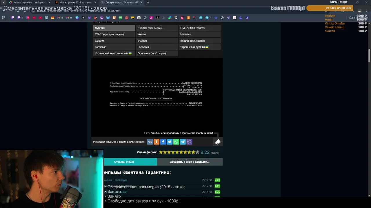Viewport: 371px width, 208px height.
Task: Click the 8.01 rating badge for 2015
Action: click(x=217, y=186)
